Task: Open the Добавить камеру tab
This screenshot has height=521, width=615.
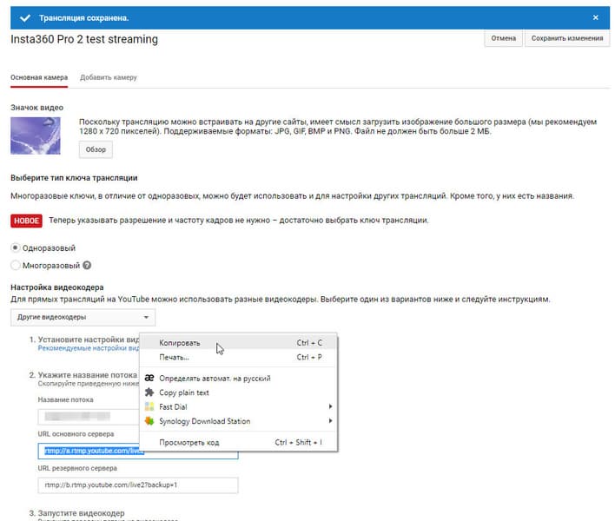Action: click(x=109, y=77)
